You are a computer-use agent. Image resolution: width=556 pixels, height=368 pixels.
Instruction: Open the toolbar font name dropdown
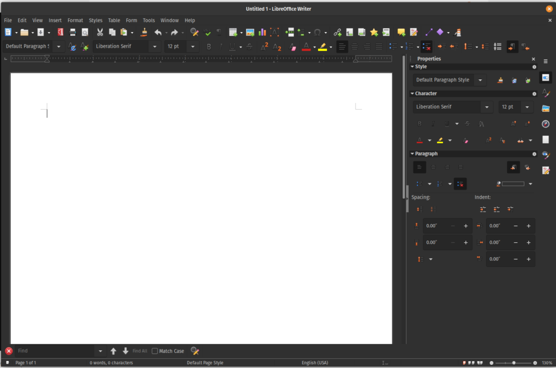(x=155, y=47)
